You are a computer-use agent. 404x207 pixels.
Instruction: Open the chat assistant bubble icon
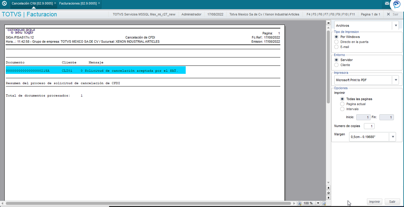(x=397, y=4)
